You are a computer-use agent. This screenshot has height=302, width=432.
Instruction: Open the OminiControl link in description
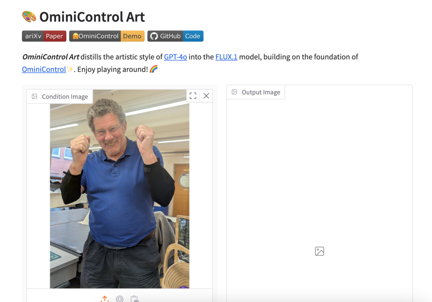(44, 69)
